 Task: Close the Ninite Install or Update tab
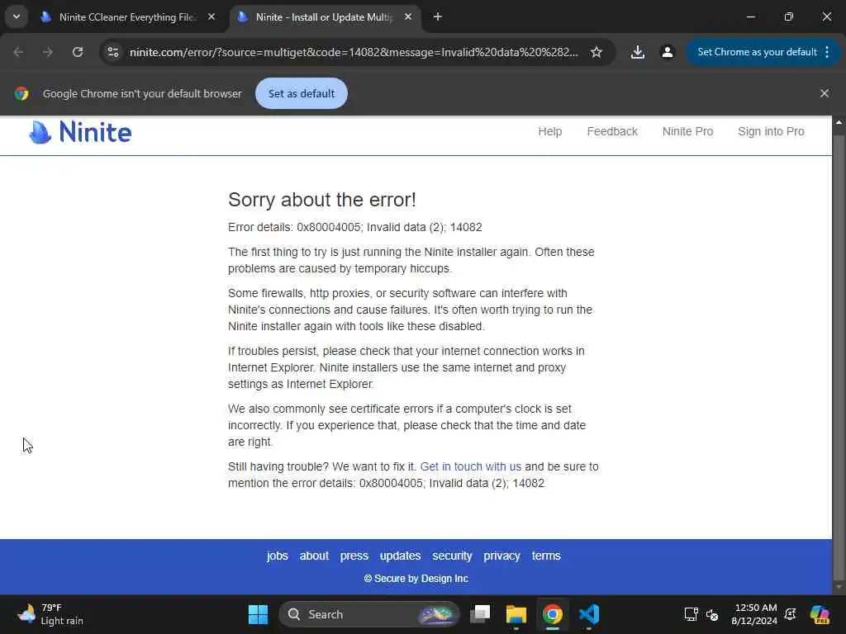(408, 17)
